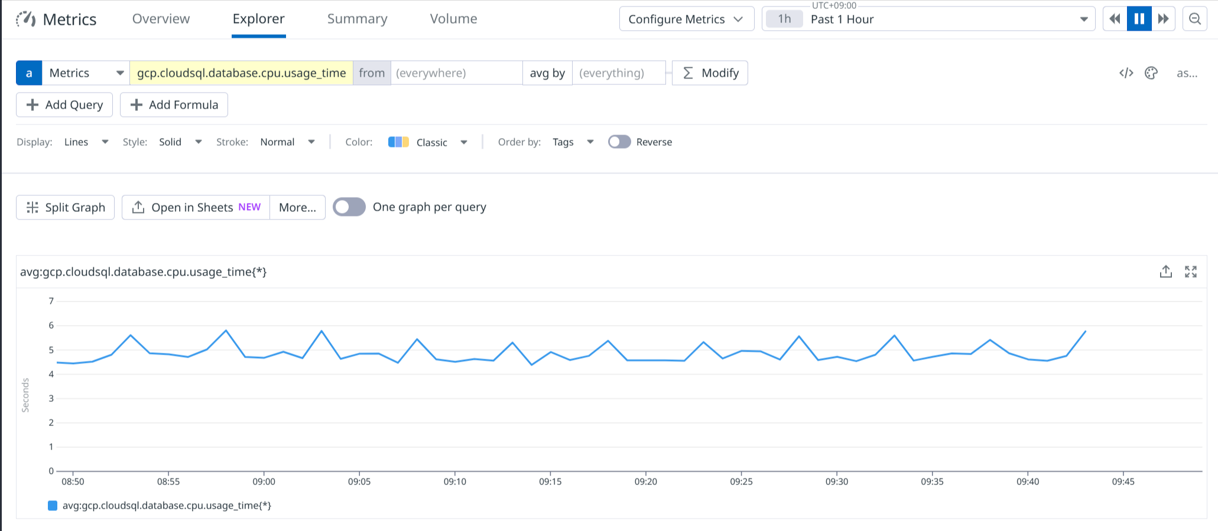Click the graph export share icon

coord(1165,271)
